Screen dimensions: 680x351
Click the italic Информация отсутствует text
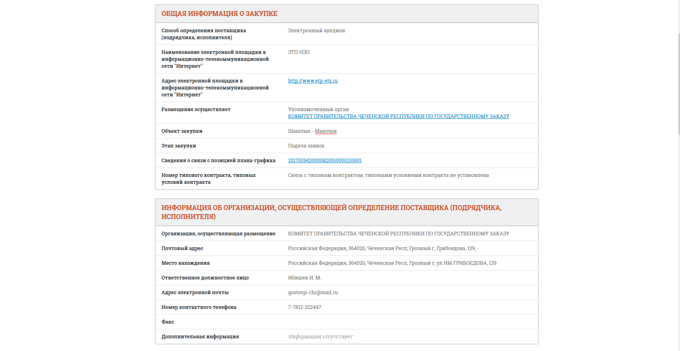(320, 337)
